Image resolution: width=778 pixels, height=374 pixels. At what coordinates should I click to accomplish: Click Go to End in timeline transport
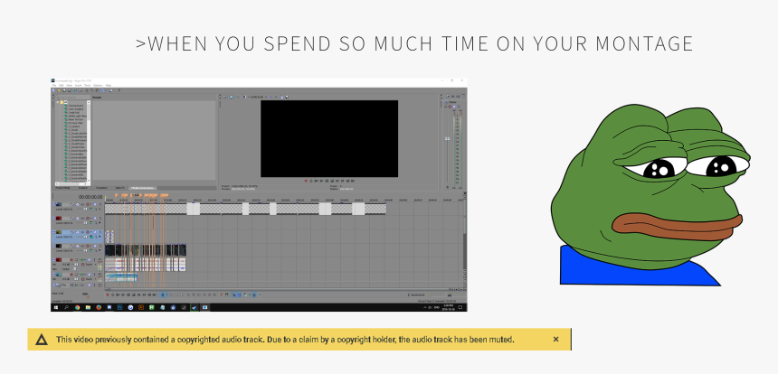click(144, 295)
